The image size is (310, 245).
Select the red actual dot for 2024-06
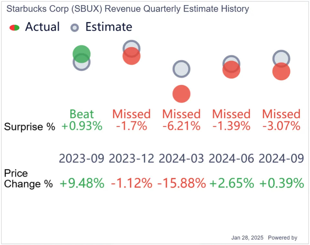point(231,70)
